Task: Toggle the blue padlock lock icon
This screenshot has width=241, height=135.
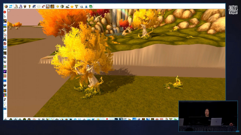Action: pos(86,6)
